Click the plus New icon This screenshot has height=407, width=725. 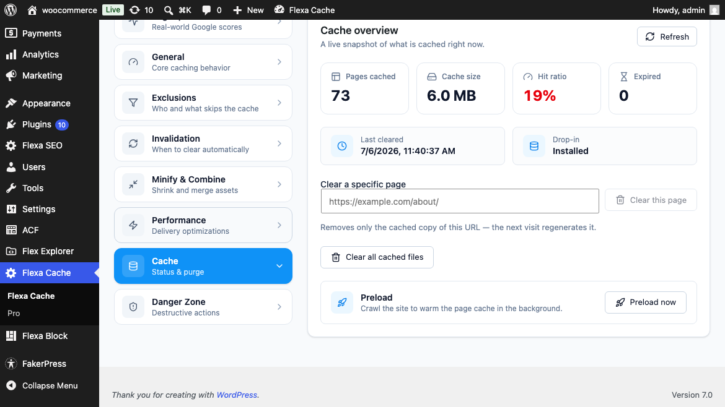(237, 10)
